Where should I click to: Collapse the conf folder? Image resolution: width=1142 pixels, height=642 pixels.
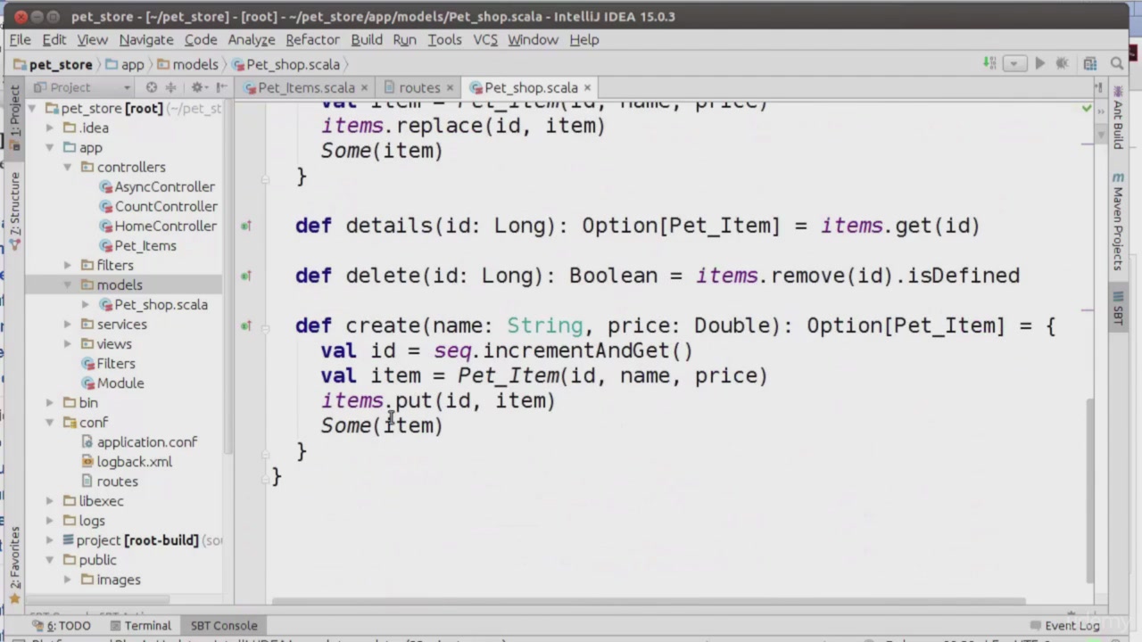coord(50,422)
